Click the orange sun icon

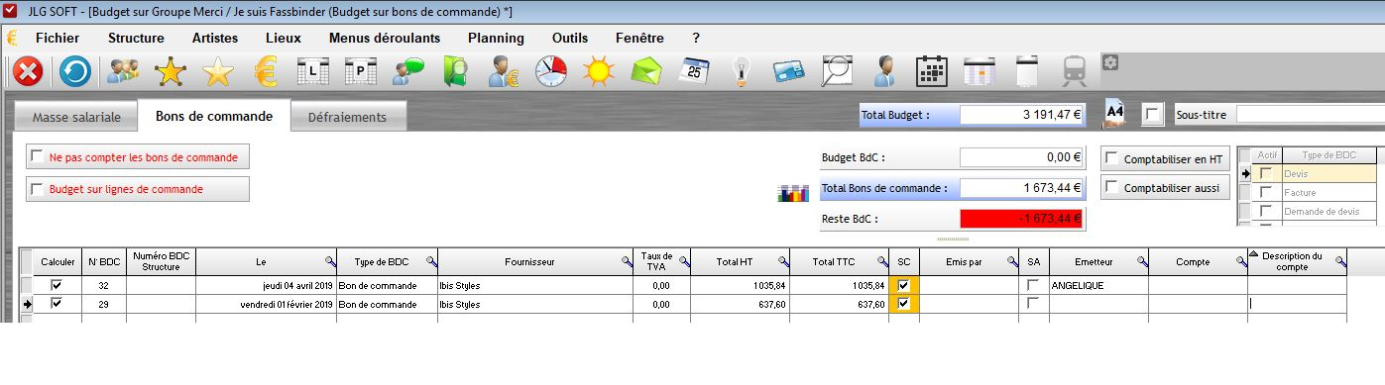[598, 71]
